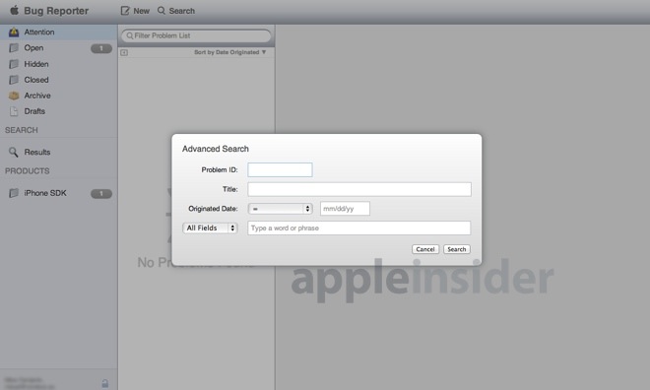Open the Attention list

click(58, 32)
